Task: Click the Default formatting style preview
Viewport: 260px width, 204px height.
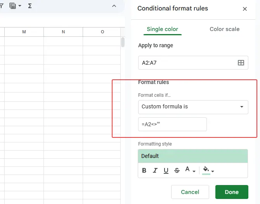Action: 193,156
